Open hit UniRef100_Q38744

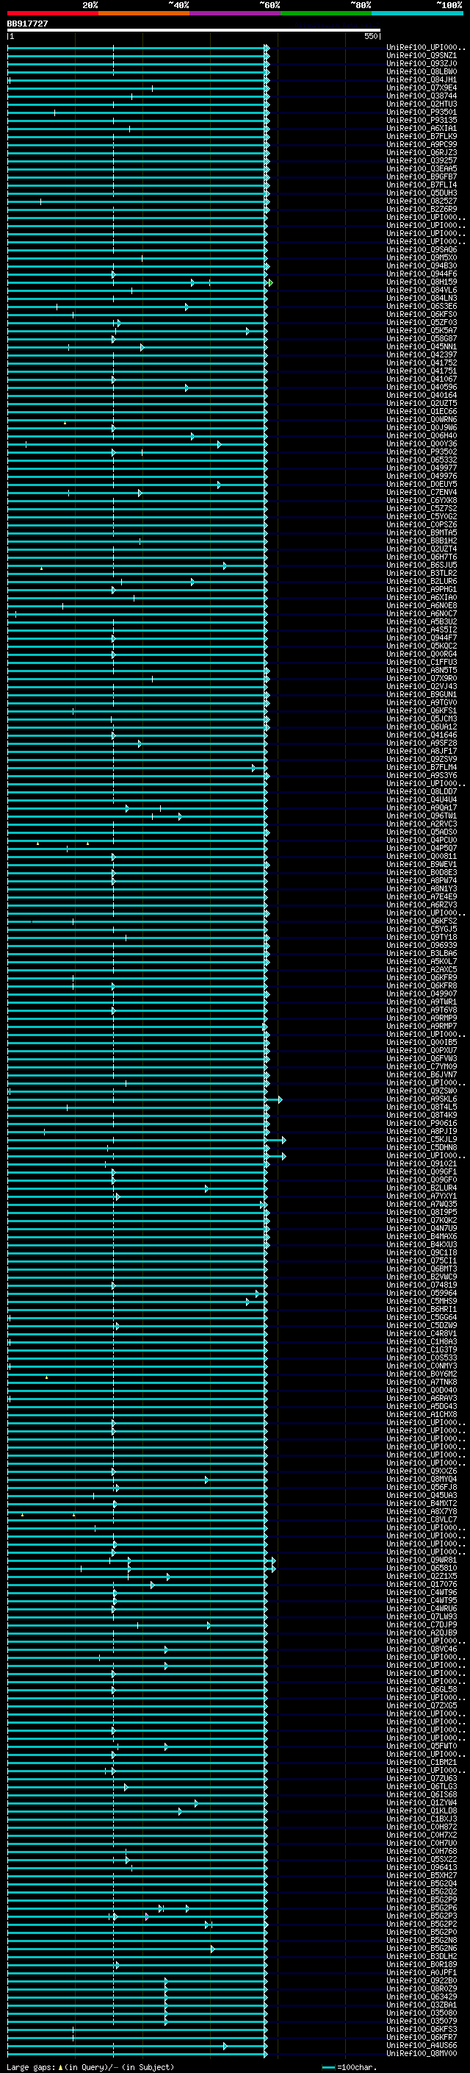[x=422, y=96]
